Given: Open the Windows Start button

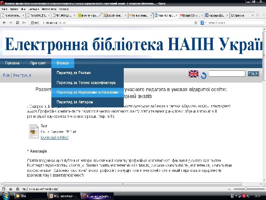Looking at the screenshot, I should [x=6, y=196].
